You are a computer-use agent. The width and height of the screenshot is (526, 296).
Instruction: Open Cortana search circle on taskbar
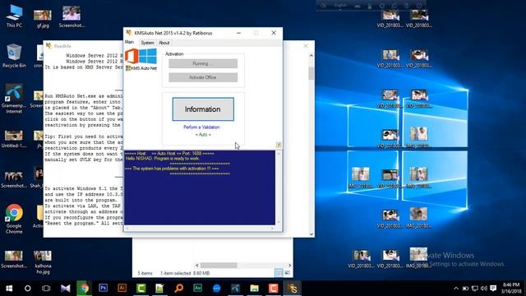(27, 289)
